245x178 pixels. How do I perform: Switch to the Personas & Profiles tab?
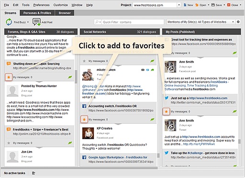(x=37, y=13)
